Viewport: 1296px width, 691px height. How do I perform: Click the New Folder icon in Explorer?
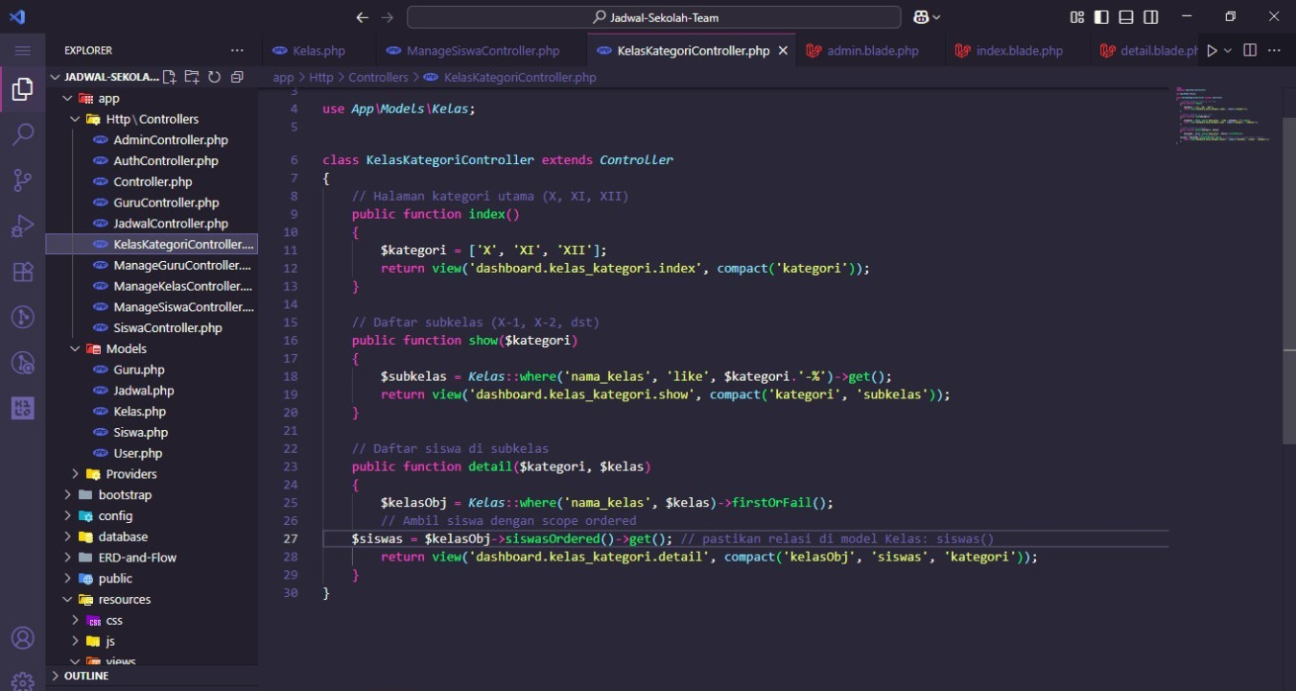(x=192, y=77)
